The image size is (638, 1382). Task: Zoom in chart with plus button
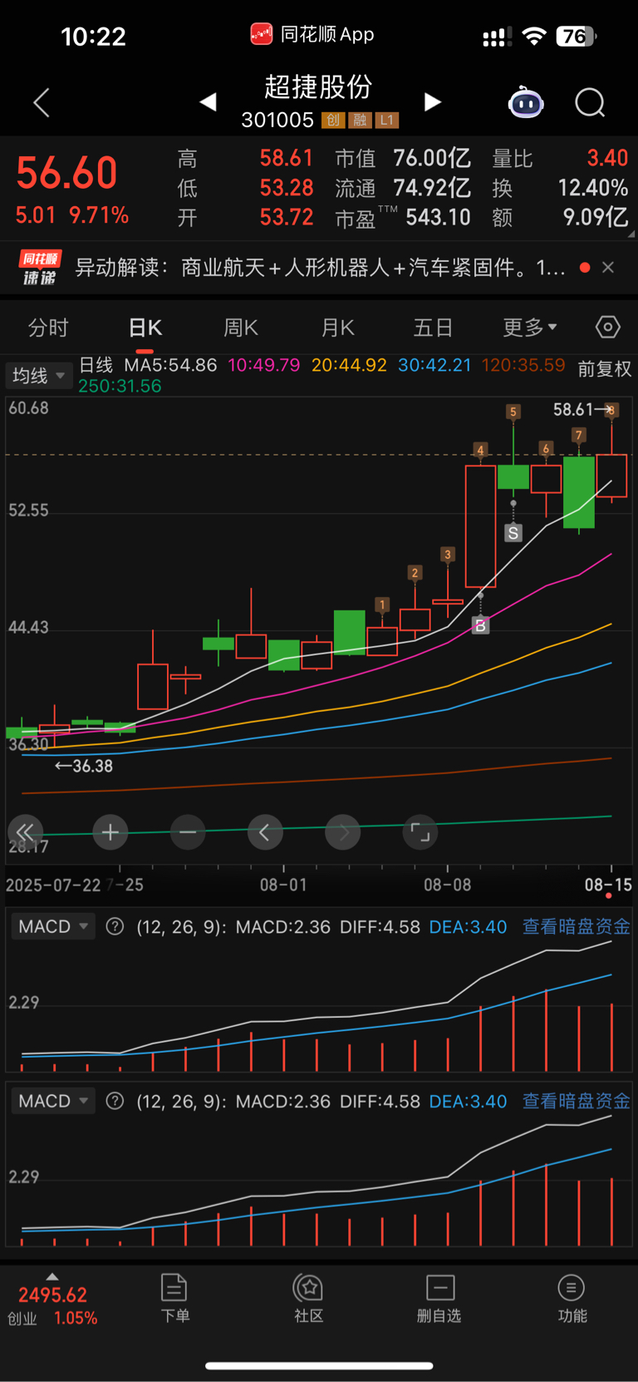[x=110, y=832]
